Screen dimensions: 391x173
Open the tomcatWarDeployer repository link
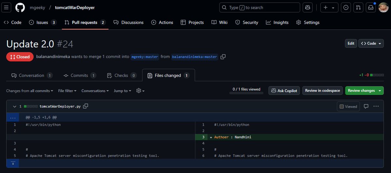pos(75,7)
